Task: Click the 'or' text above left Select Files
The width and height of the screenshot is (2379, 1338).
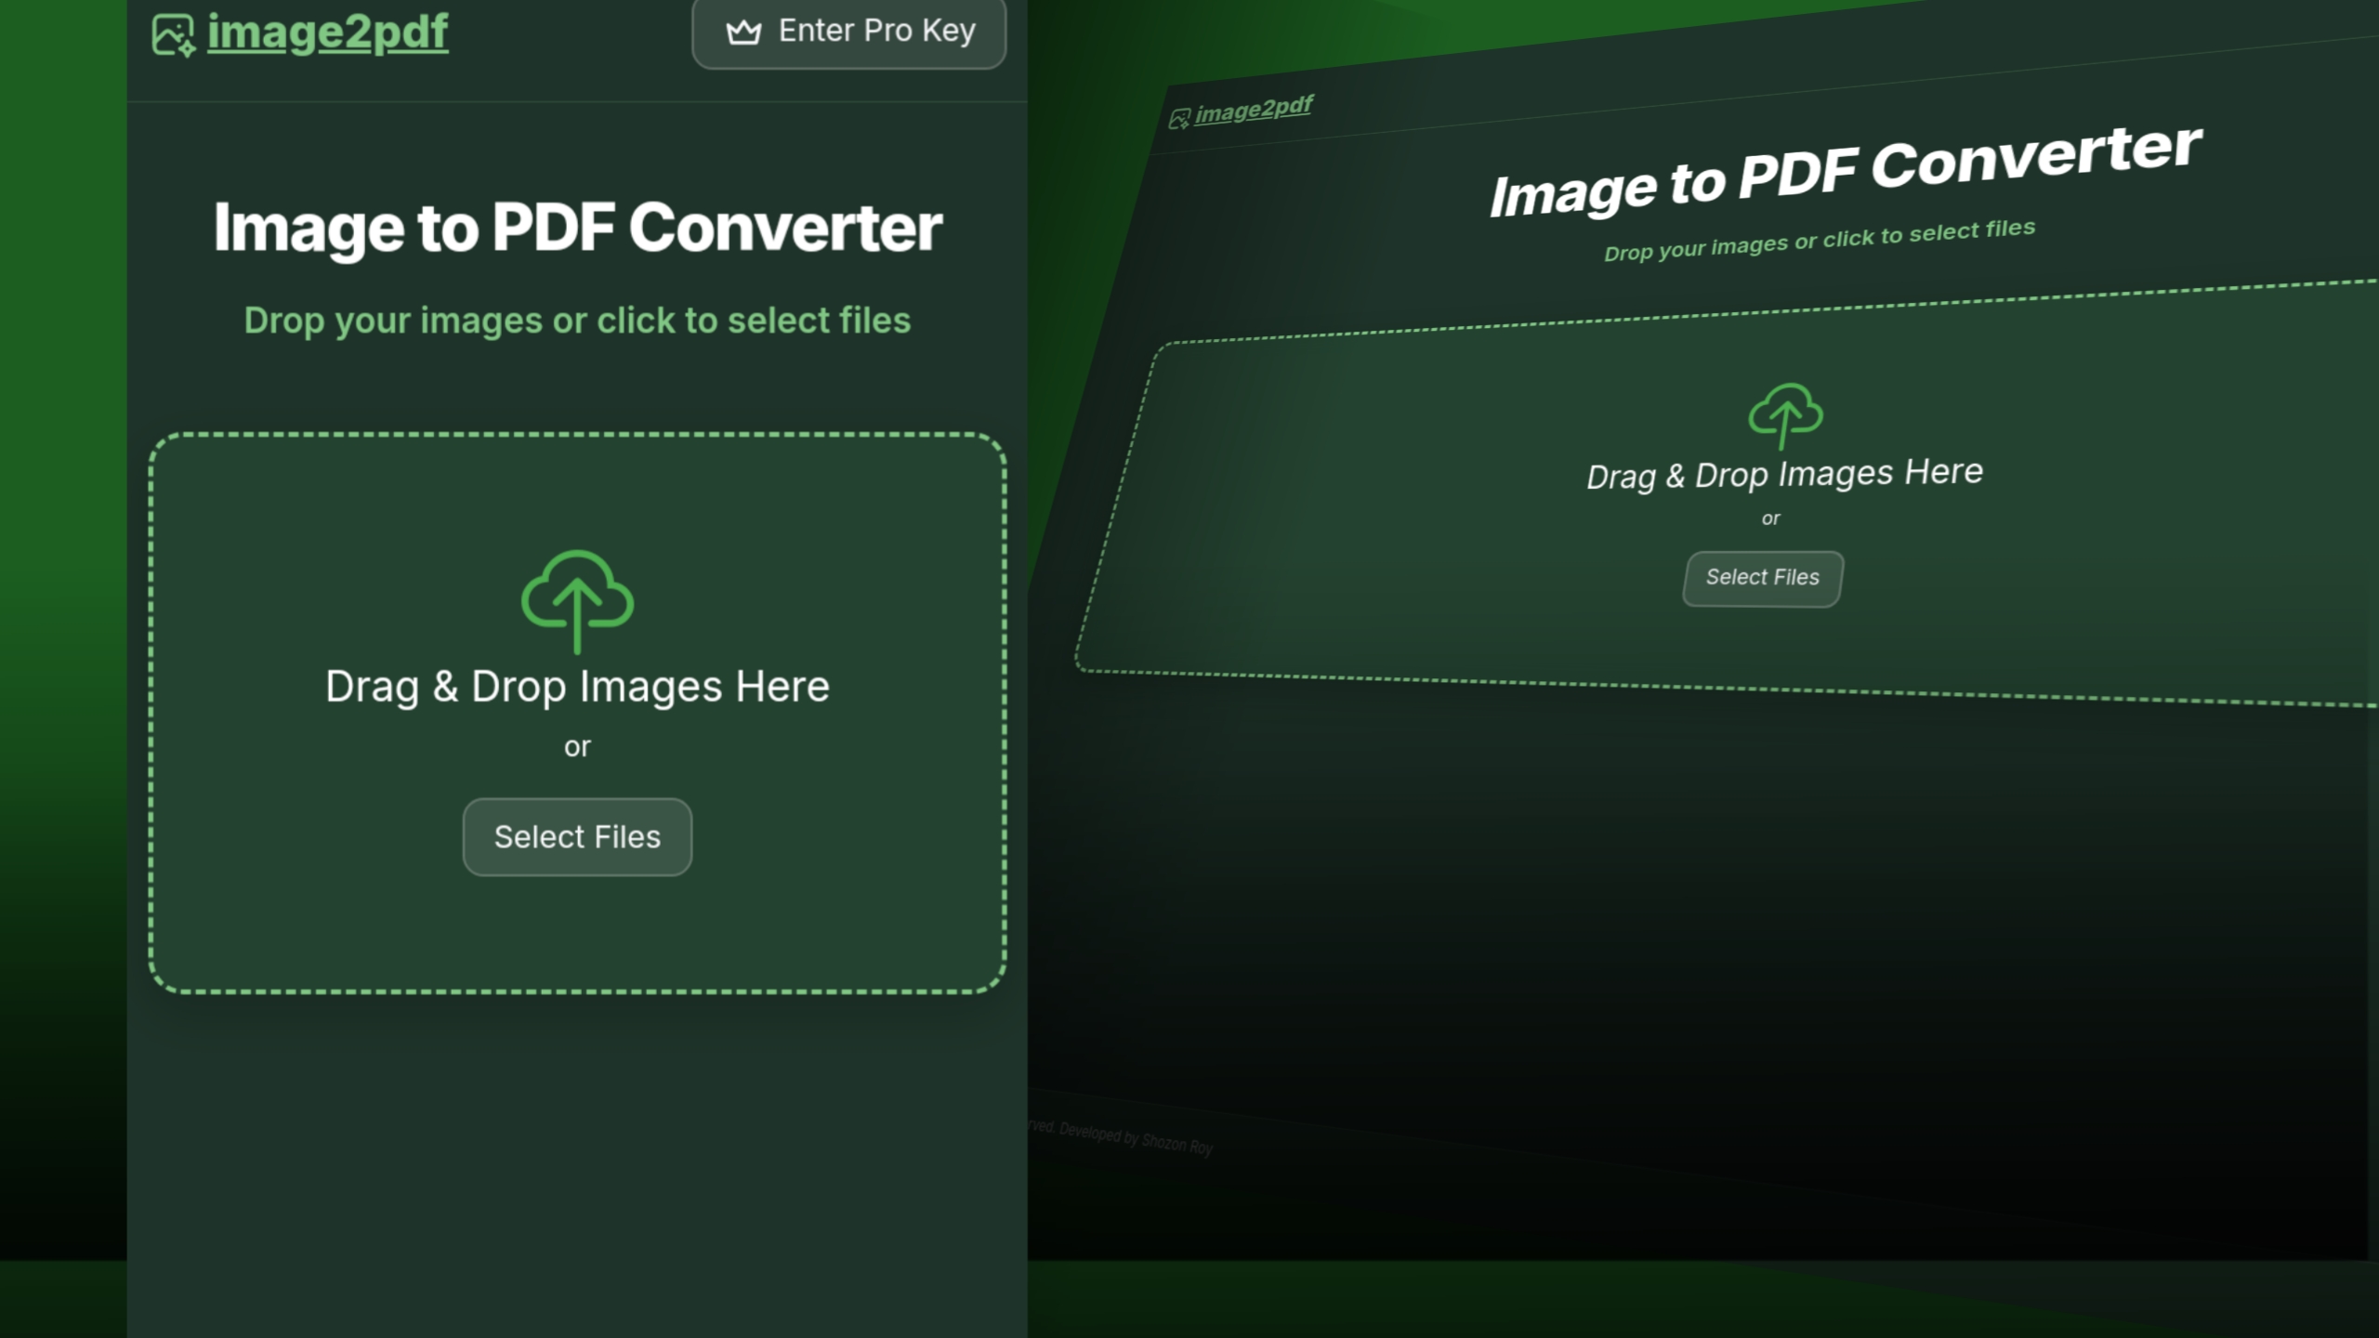Action: point(577,747)
